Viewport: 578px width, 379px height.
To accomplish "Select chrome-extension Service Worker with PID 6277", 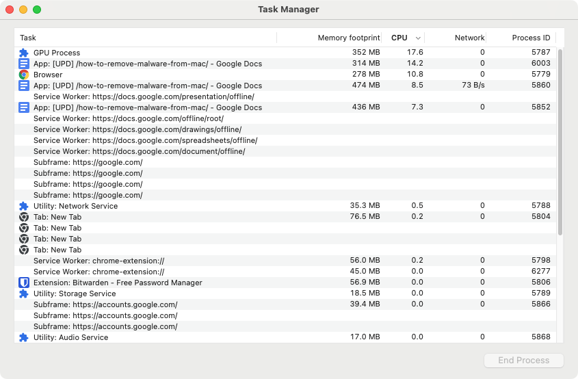I will (x=285, y=272).
